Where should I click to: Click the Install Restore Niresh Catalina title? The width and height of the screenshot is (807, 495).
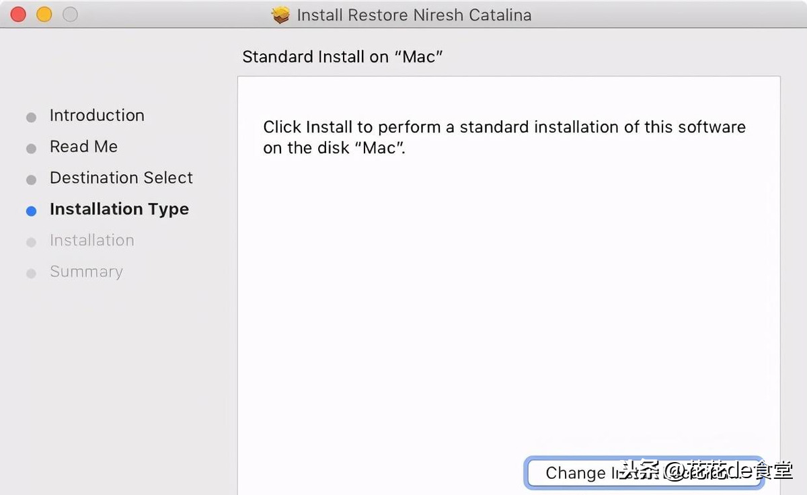[414, 15]
